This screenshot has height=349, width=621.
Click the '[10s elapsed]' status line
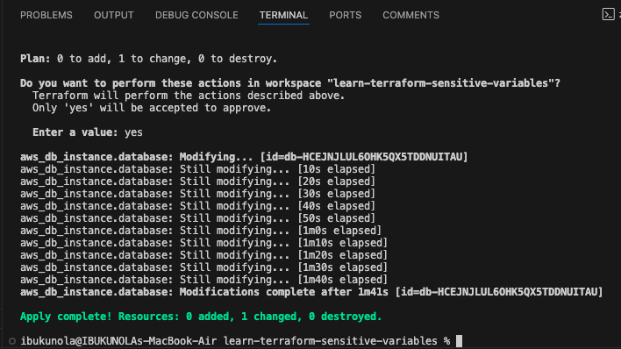pyautogui.click(x=197, y=169)
